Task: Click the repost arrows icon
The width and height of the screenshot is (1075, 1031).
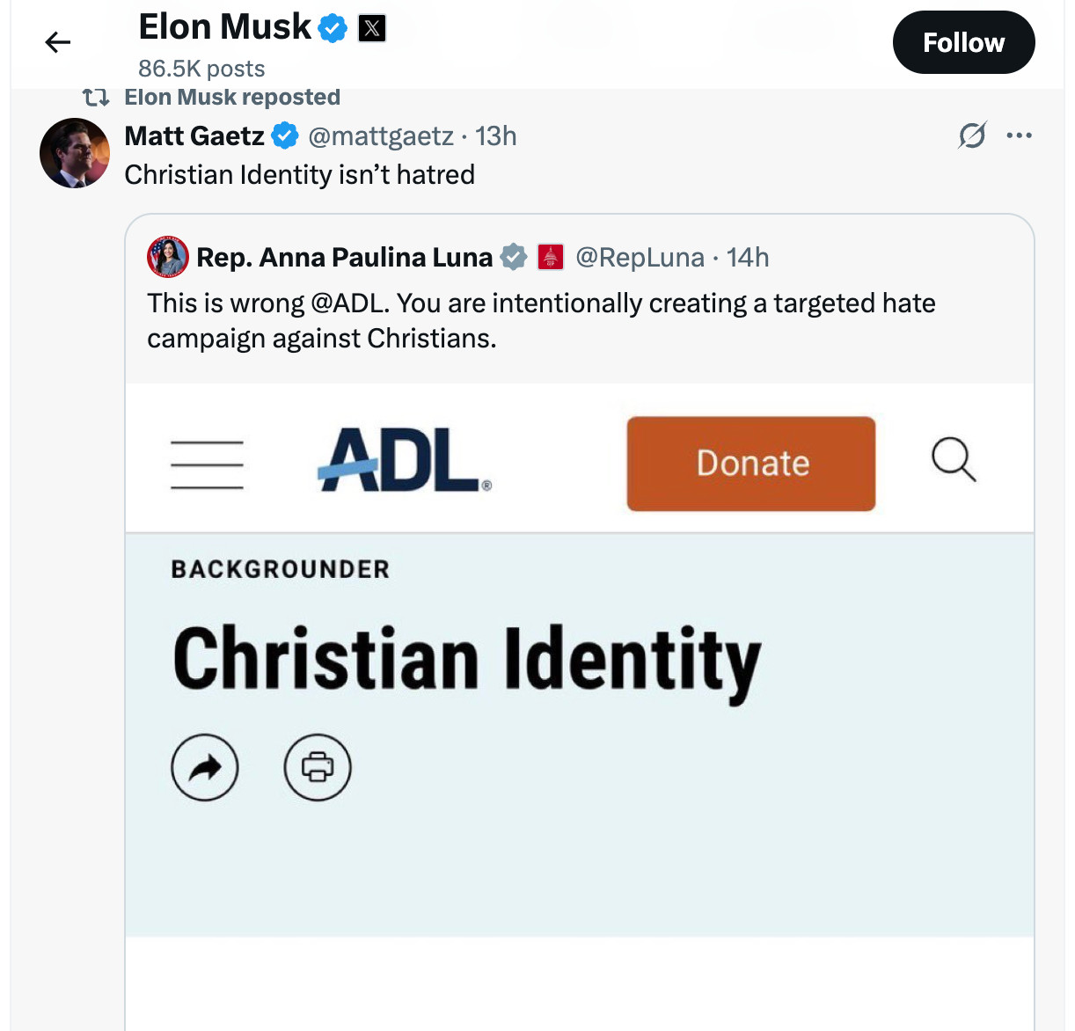Action: coord(96,97)
